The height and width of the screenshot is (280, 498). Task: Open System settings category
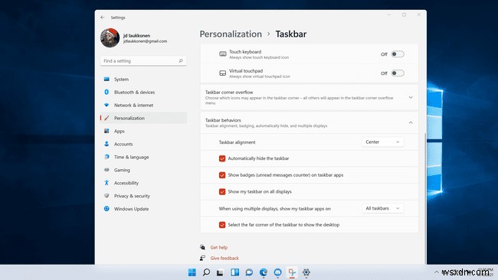point(143,80)
